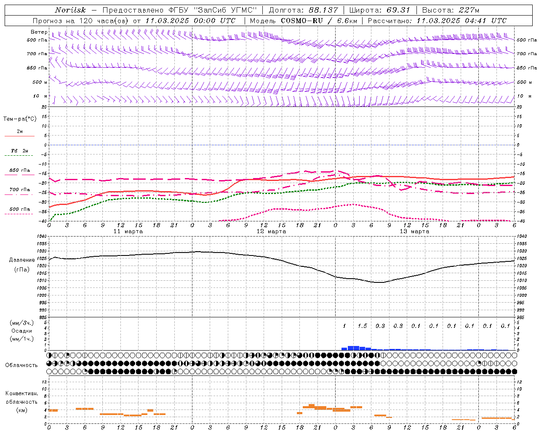Click the '11 марта' date label
Image resolution: width=539 pixels, height=431 pixels.
tap(128, 231)
